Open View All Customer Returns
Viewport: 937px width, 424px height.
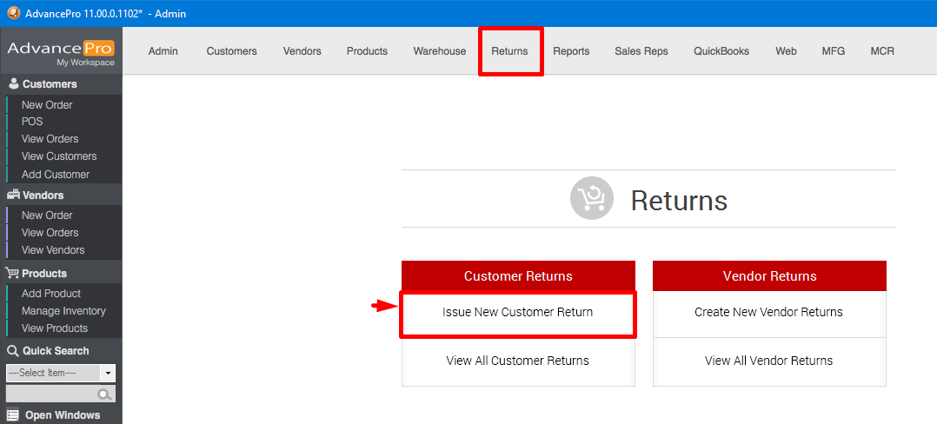[x=517, y=361]
